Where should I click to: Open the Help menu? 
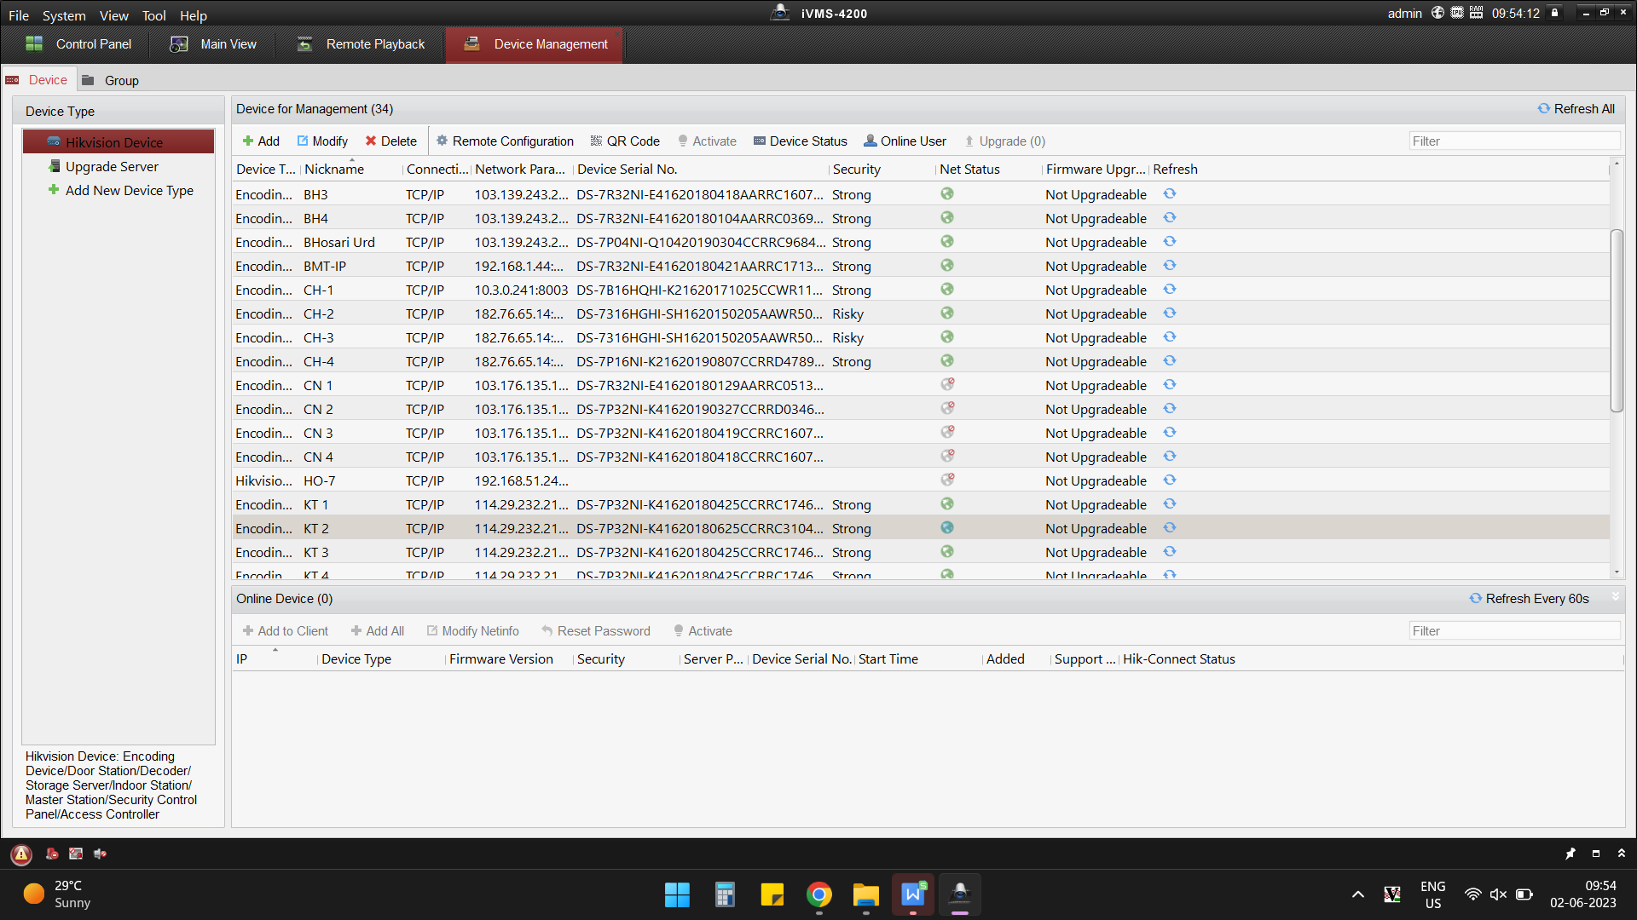(x=194, y=15)
